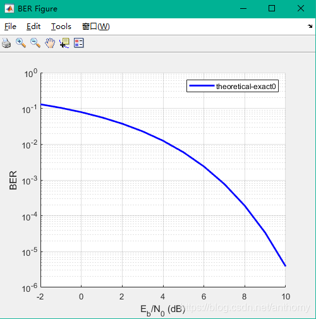Click the y-axis tick label 10^-6

tap(30, 287)
